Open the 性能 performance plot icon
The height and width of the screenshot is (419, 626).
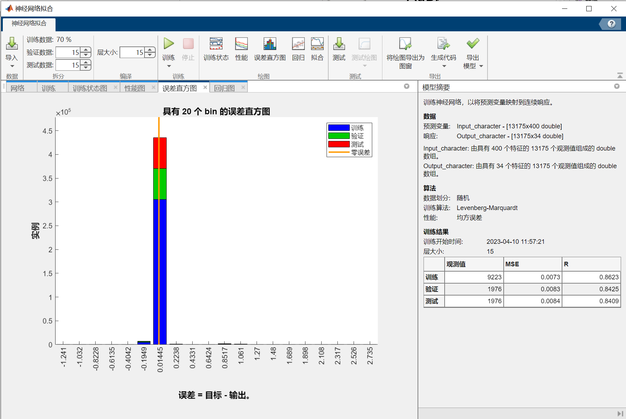241,44
